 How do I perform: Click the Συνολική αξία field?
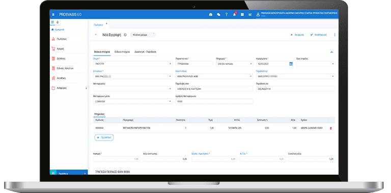pos(312,159)
